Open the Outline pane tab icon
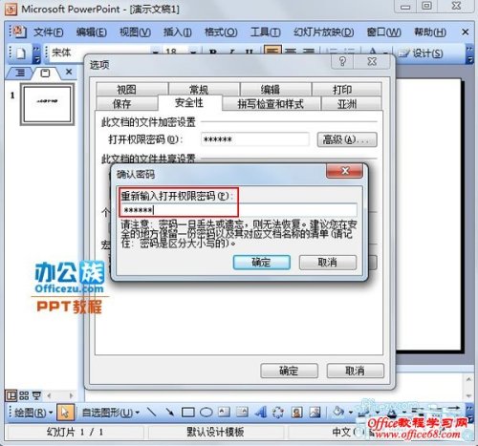Image resolution: width=478 pixels, height=446 pixels. (x=20, y=73)
